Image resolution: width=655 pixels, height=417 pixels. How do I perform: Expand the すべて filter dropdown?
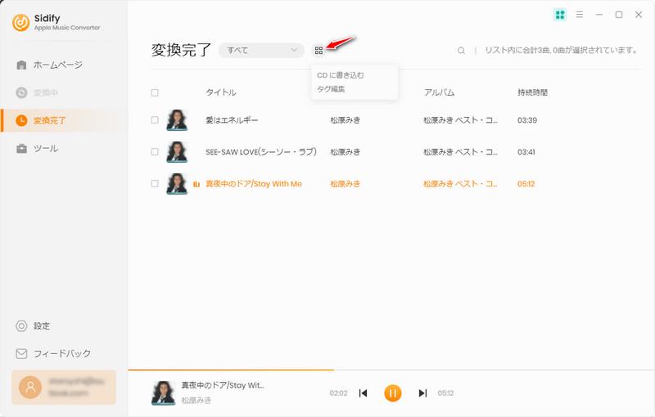click(261, 51)
